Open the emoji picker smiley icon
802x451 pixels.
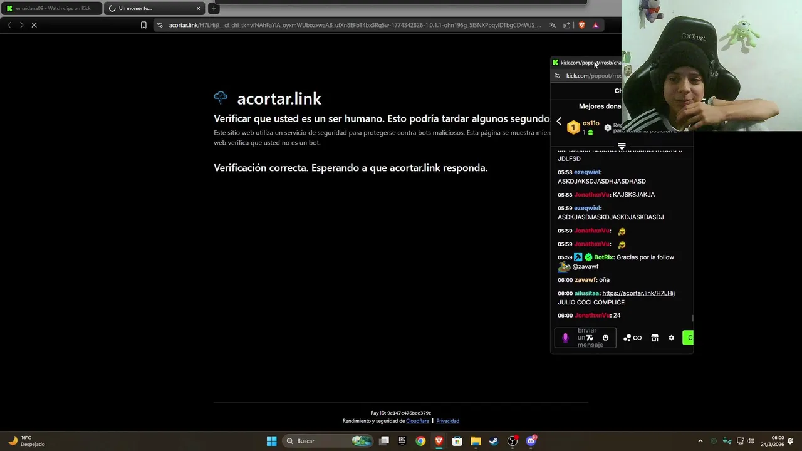pos(605,338)
